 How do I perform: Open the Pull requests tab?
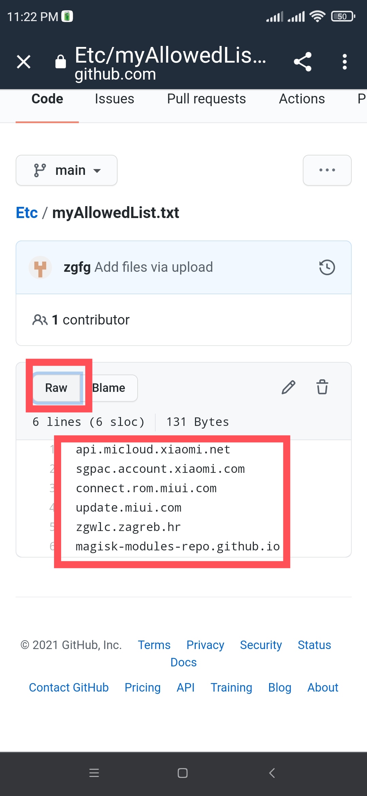[206, 99]
